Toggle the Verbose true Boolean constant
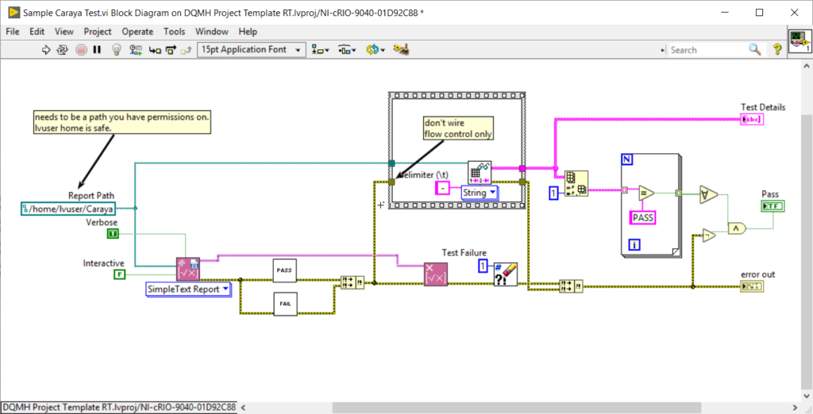The height and width of the screenshot is (414, 813). pos(113,234)
